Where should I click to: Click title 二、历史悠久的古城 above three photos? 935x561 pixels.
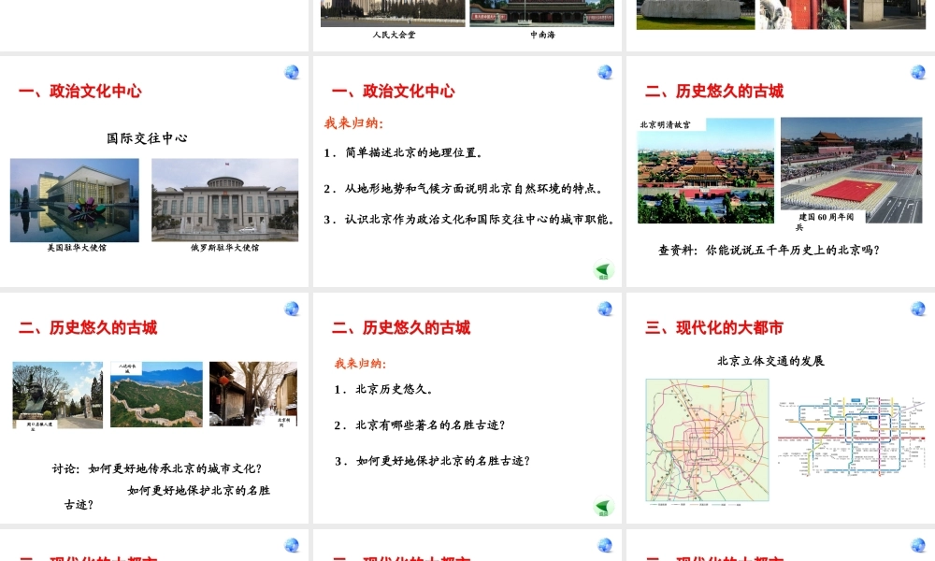[88, 328]
